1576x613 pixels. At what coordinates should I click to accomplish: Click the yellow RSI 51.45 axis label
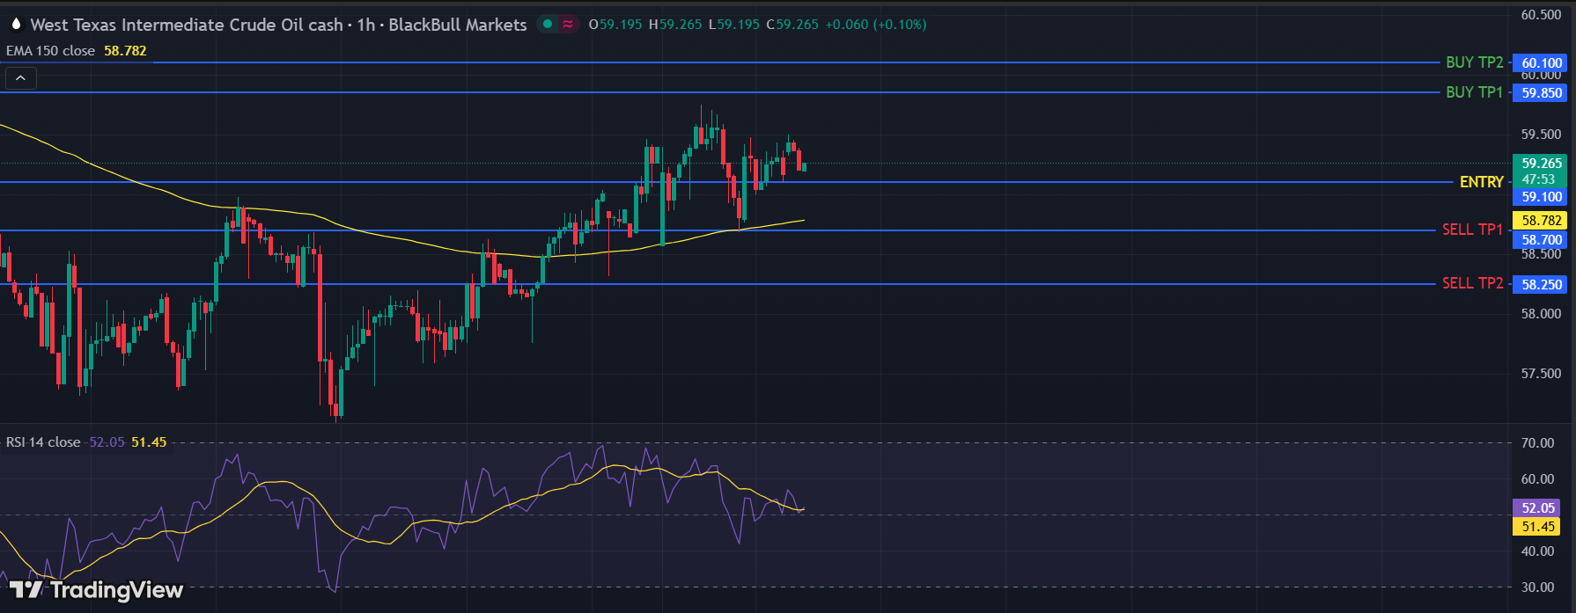tap(1537, 527)
